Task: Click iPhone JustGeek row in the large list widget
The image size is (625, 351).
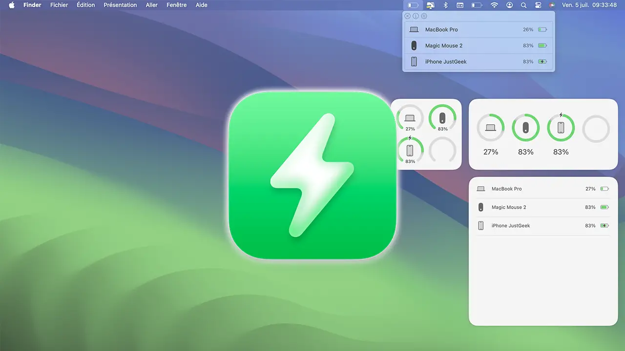Action: (543, 226)
